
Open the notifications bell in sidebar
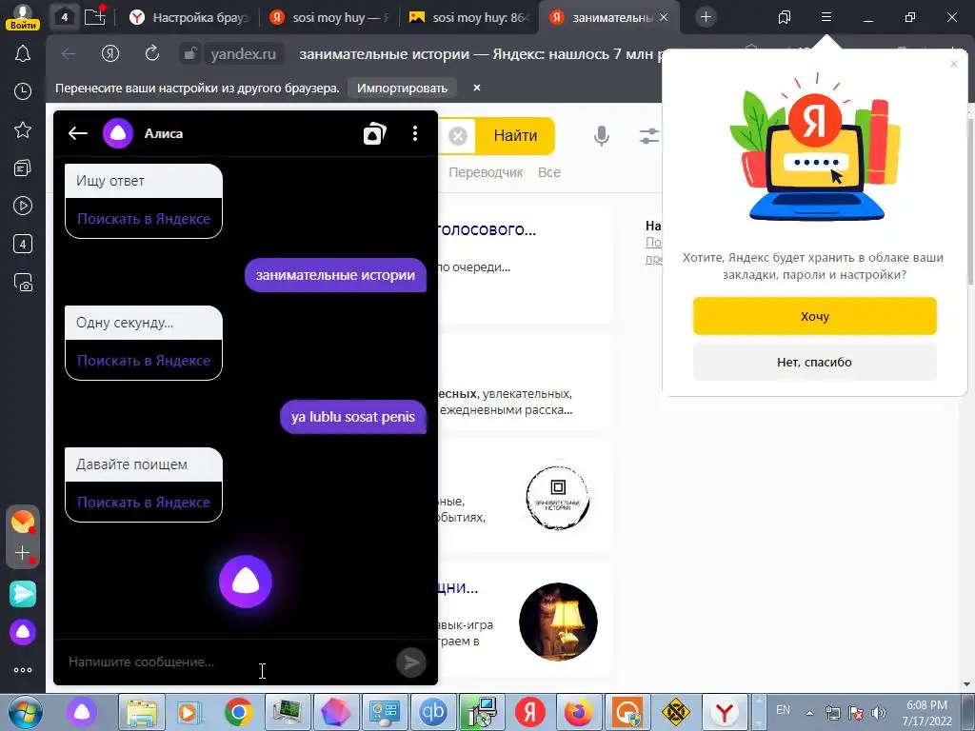[23, 53]
